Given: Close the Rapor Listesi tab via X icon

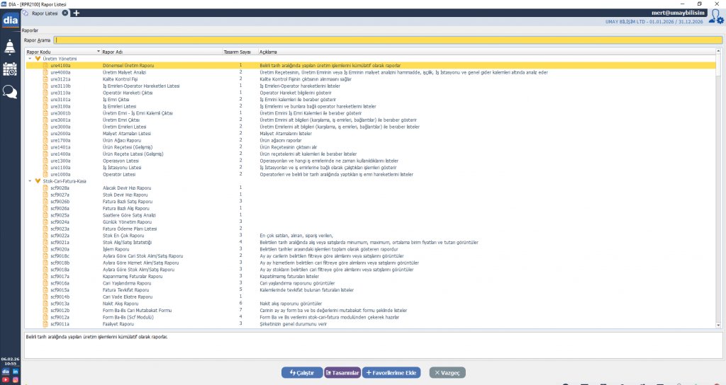Looking at the screenshot, I should [x=65, y=13].
